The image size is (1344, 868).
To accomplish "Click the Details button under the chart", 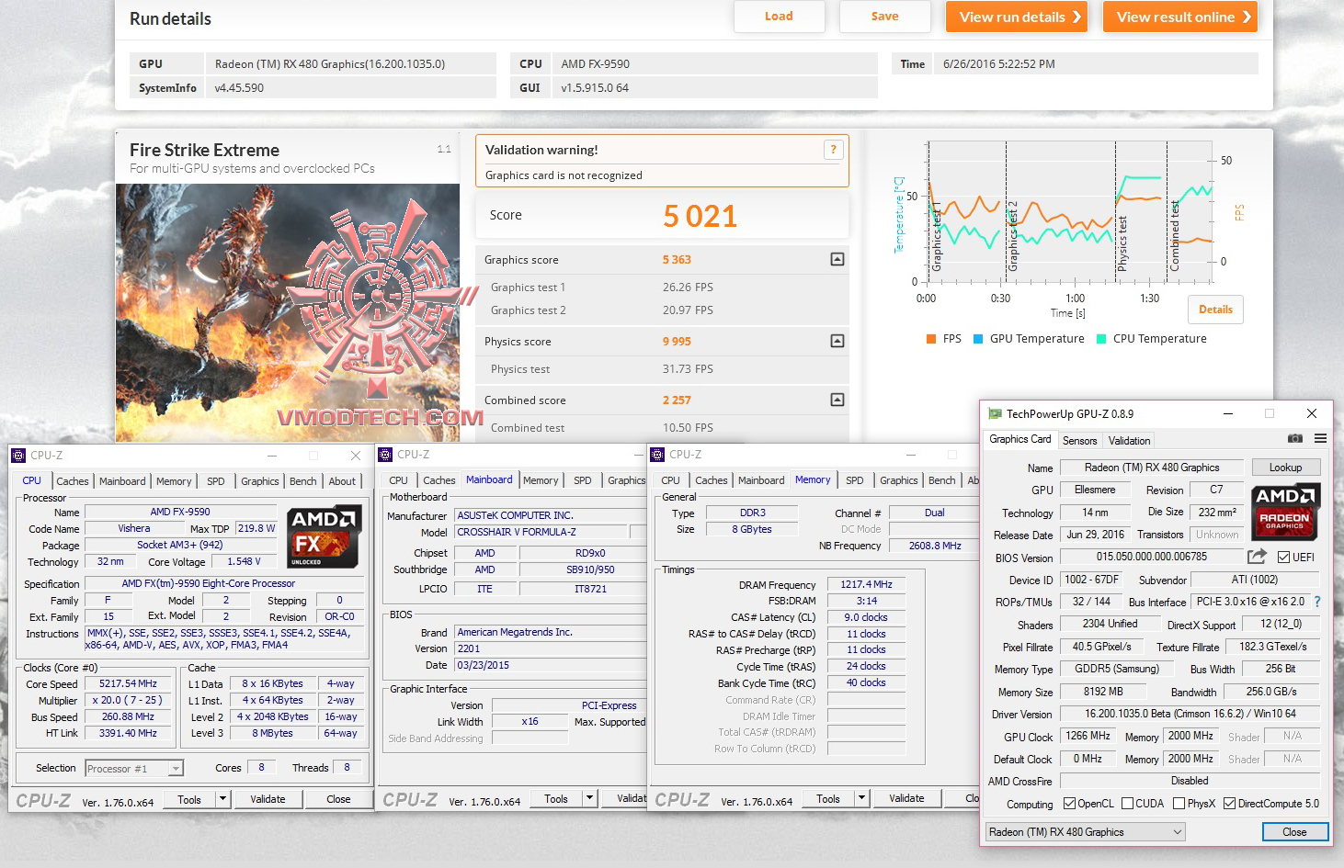I will click(x=1215, y=310).
